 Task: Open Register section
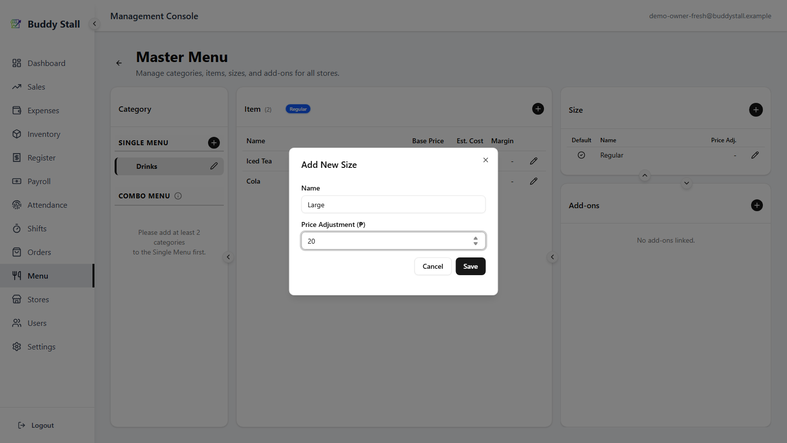(x=47, y=158)
